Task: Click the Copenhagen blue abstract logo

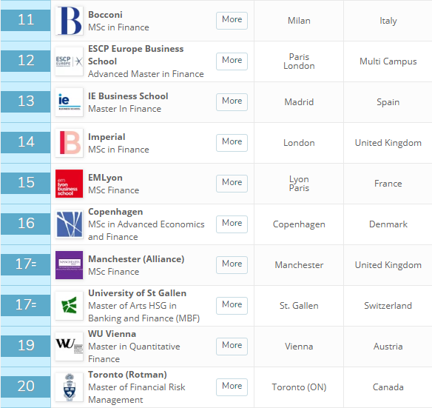Action: tap(69, 224)
